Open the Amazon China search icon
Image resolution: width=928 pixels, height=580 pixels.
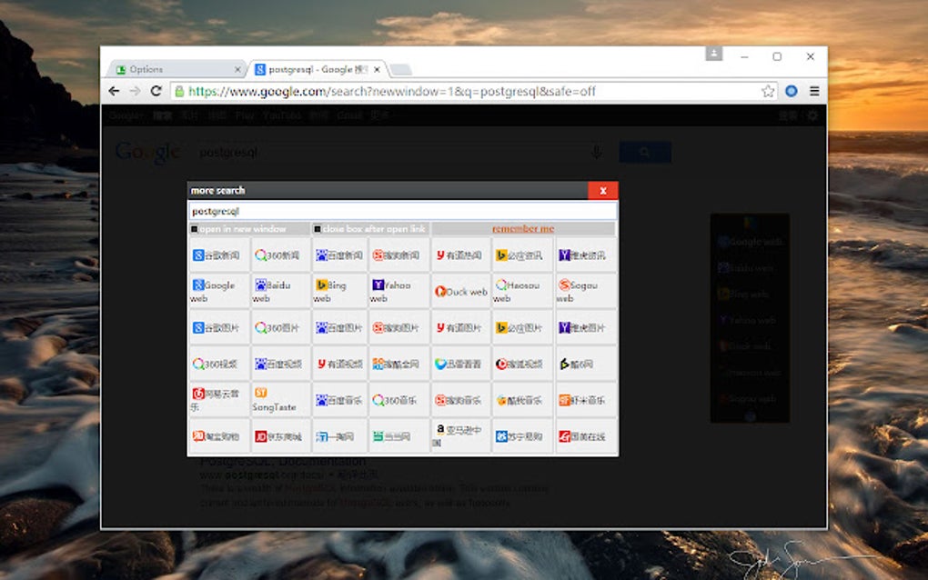point(460,435)
